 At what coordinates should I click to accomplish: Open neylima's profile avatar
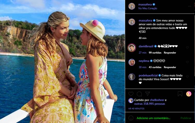click(132, 62)
